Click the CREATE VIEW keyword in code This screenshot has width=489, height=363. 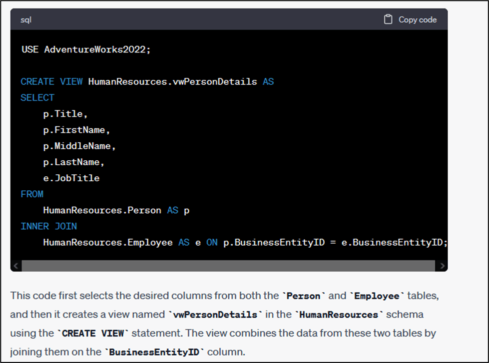pos(51,81)
